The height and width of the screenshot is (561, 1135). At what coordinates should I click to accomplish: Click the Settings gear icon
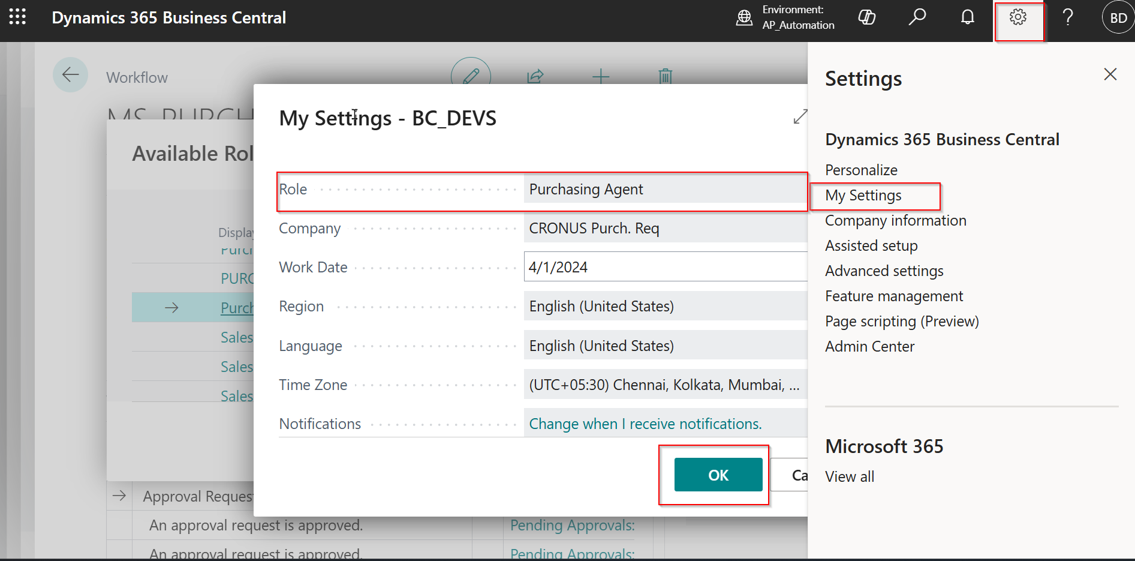pos(1017,17)
